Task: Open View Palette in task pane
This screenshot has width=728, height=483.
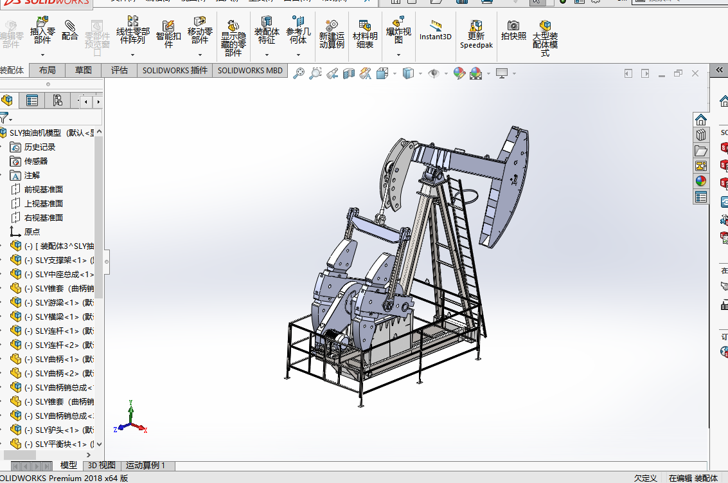Action: pyautogui.click(x=701, y=166)
